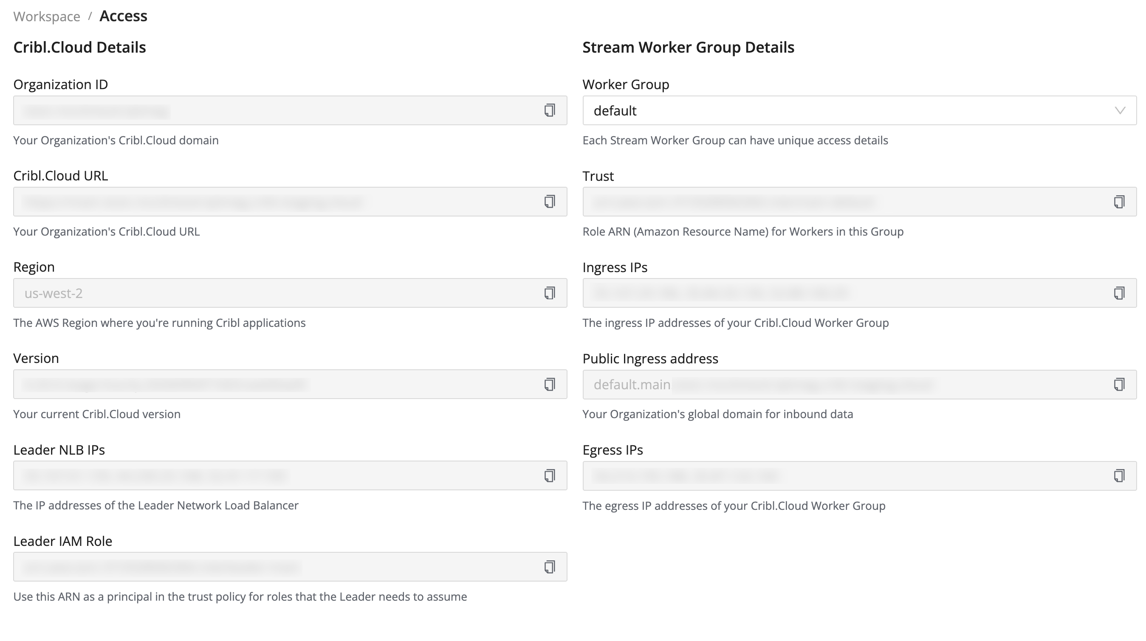This screenshot has width=1146, height=641.
Task: Click the Organization ID field
Action: click(290, 110)
